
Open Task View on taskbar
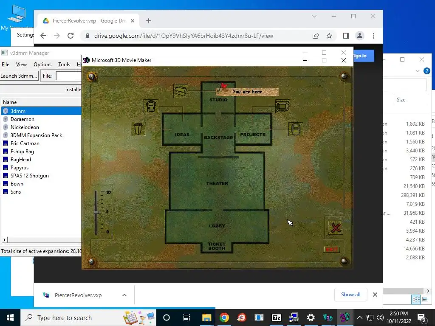pyautogui.click(x=187, y=318)
